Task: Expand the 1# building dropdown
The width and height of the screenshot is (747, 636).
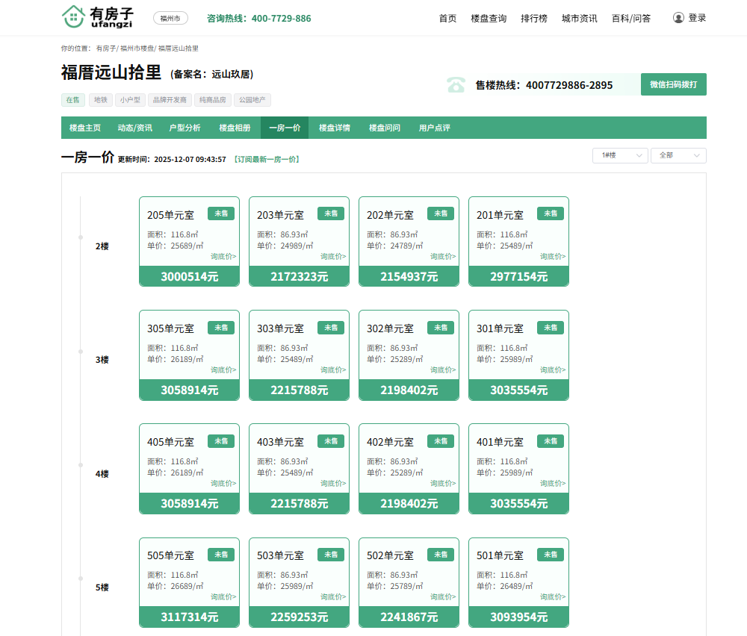Action: point(619,155)
